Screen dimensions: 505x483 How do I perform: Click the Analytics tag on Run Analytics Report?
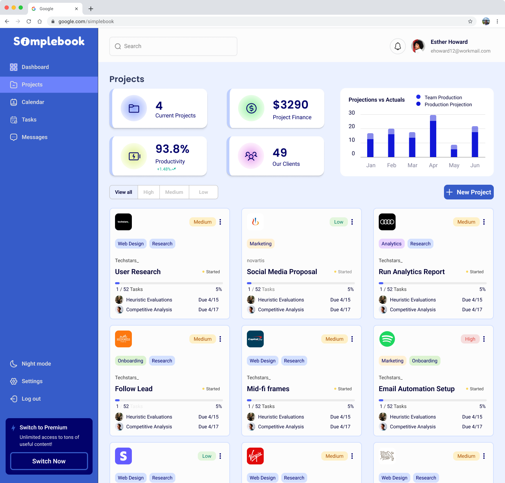point(391,244)
